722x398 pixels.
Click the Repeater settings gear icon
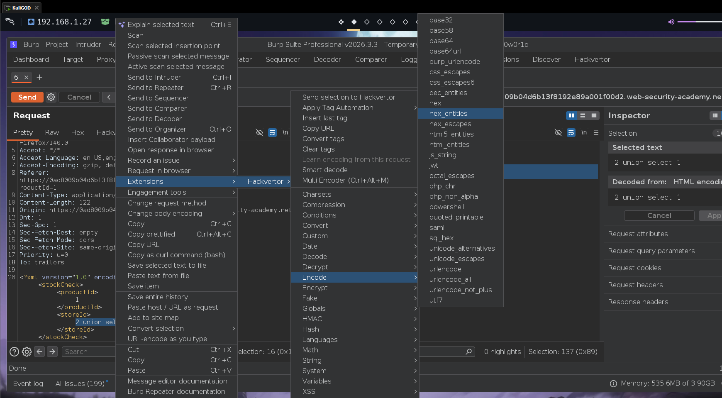pos(51,97)
